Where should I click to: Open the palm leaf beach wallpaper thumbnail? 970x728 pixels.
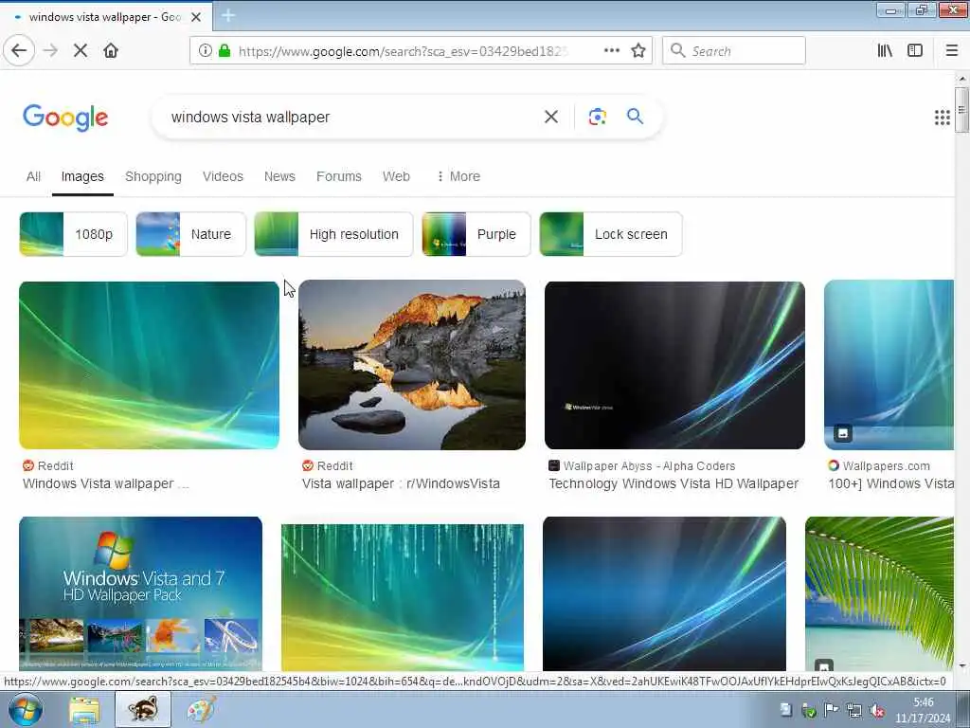pos(879,593)
